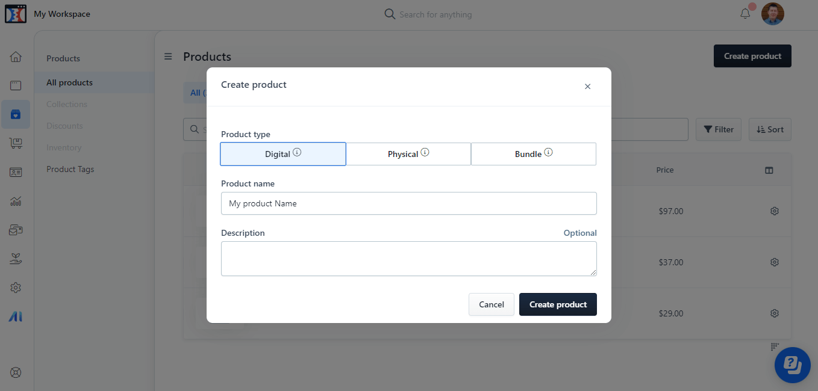Screen dimensions: 818x391
Task: Select the Physical product type
Action: point(408,153)
